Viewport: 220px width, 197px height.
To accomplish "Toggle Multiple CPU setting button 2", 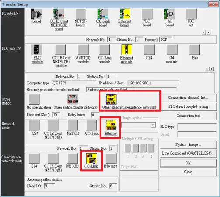I will (x=136, y=148).
